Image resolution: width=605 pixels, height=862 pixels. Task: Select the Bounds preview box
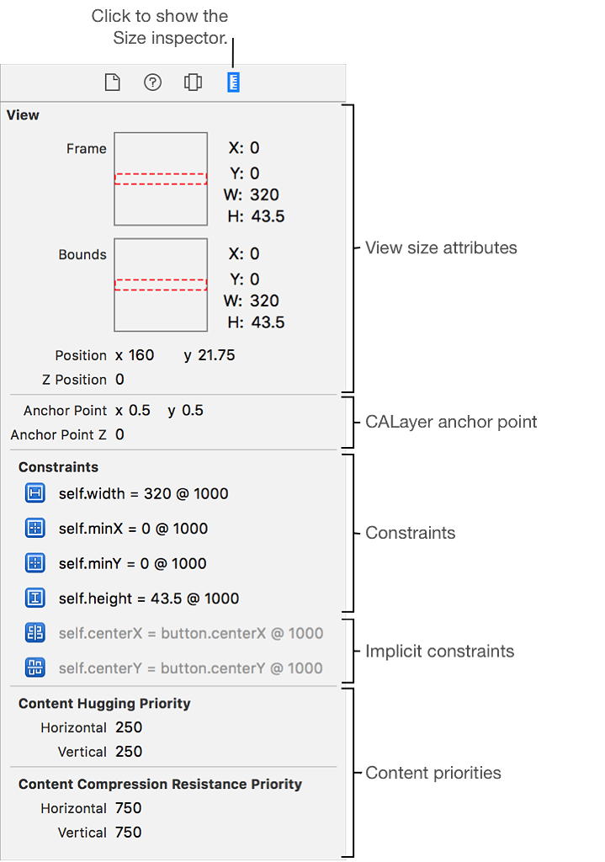point(161,285)
